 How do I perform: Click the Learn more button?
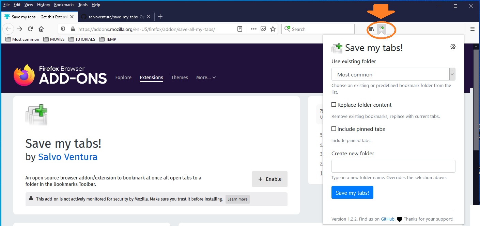(237, 199)
